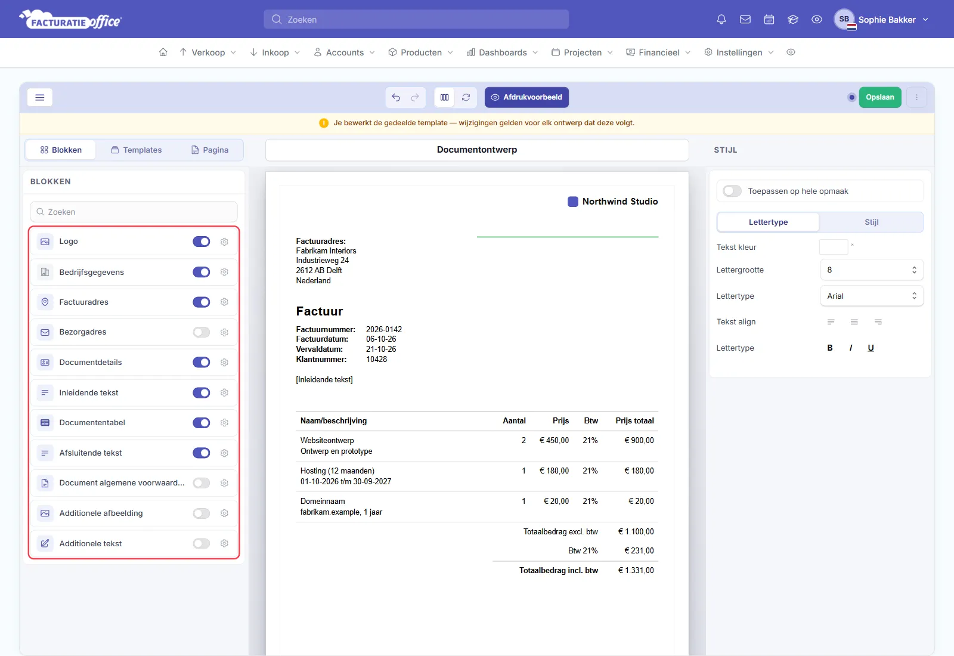Apply bold formatting

click(x=830, y=348)
